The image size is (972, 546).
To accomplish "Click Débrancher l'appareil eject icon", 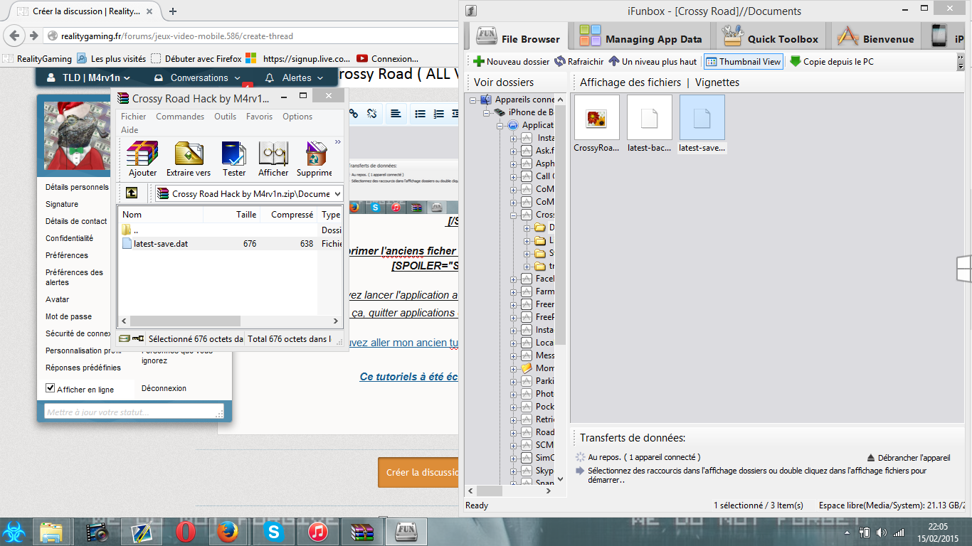I will (871, 459).
